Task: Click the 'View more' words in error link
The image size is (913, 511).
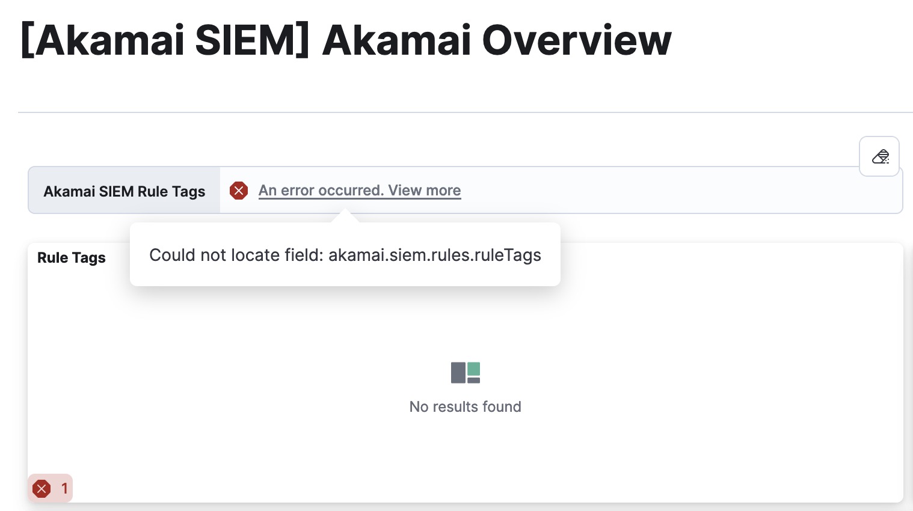Action: (425, 191)
